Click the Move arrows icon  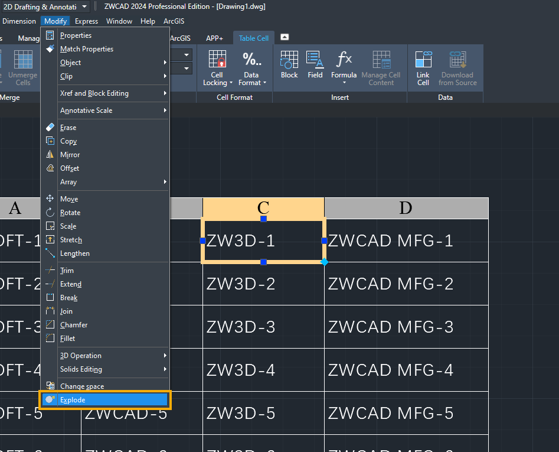pyautogui.click(x=50, y=199)
